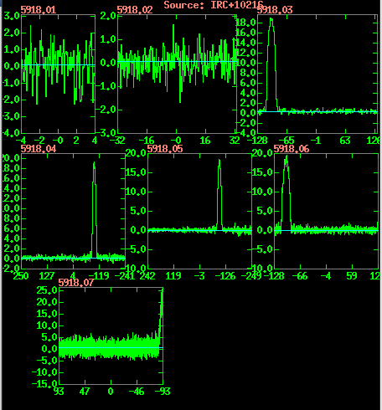
Task: Click the 'Source: IRC+10216' title text
Action: pos(214,5)
